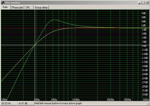The image size is (150, 106).
Task: Click the curves' crossing point at the cursor
Action: coord(35,45)
